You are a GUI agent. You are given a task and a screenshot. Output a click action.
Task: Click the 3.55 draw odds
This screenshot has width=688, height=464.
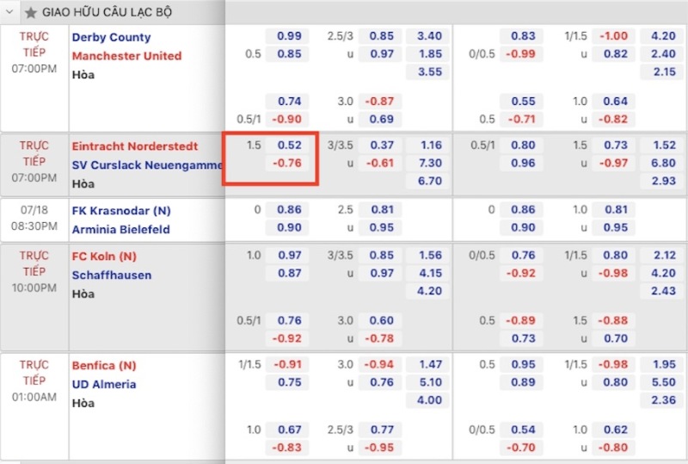coord(429,72)
